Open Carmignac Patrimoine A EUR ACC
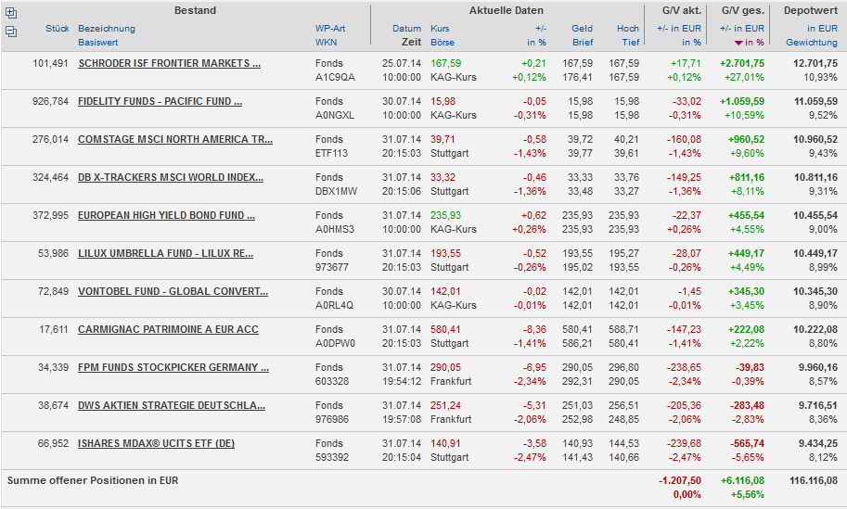Image resolution: width=847 pixels, height=509 pixels. point(168,329)
